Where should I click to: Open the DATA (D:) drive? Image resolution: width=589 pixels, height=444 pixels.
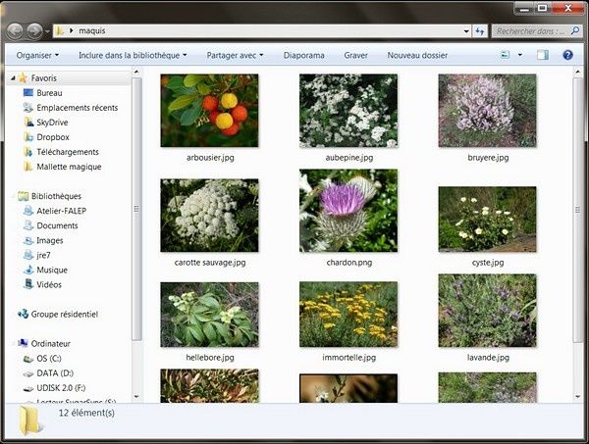click(x=55, y=373)
